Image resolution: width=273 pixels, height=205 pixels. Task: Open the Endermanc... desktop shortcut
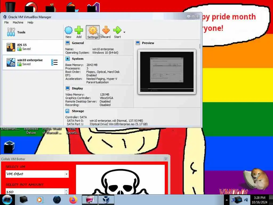[x=10, y=129]
